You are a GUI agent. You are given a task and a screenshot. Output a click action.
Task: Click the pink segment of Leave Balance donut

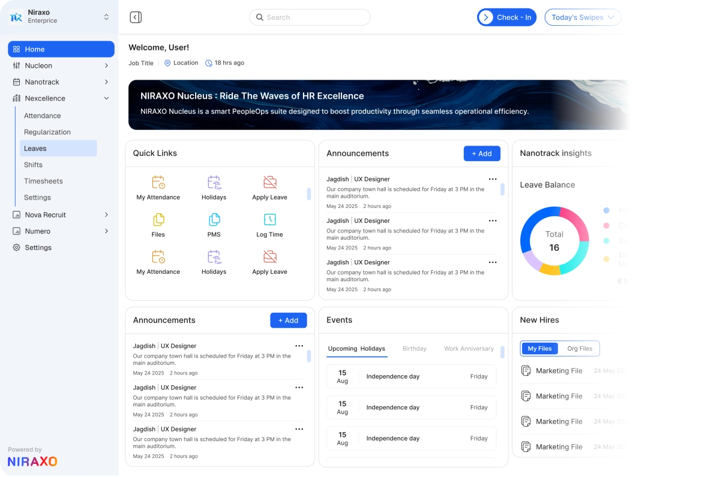[x=574, y=225]
